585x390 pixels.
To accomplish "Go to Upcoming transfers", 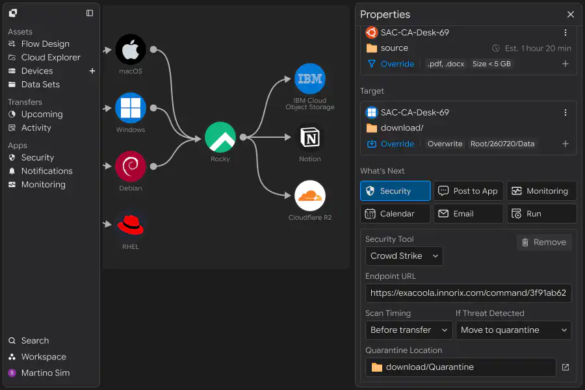I will [42, 114].
